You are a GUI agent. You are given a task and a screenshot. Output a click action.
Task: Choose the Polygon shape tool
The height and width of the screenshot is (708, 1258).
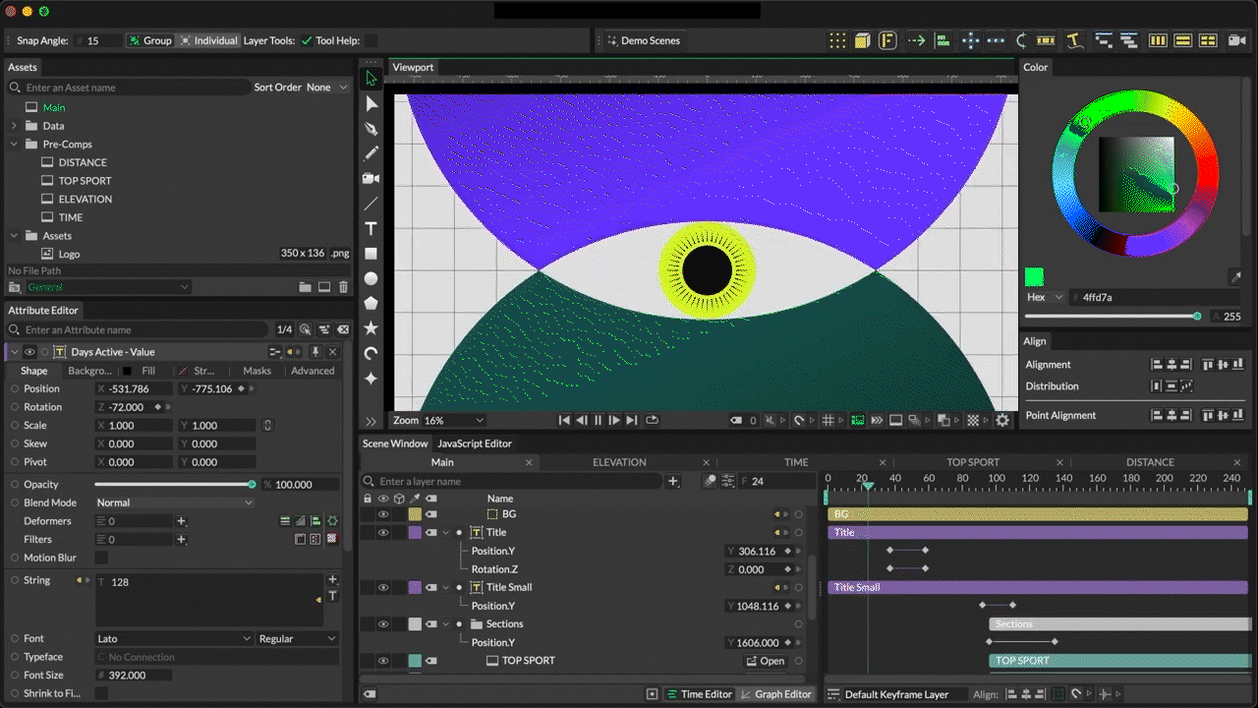tap(371, 304)
